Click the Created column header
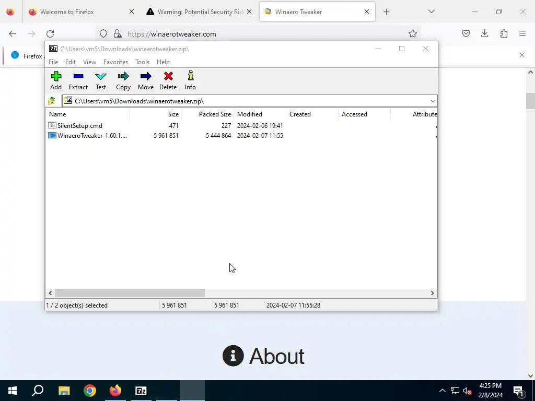Image resolution: width=535 pixels, height=401 pixels. (x=312, y=114)
